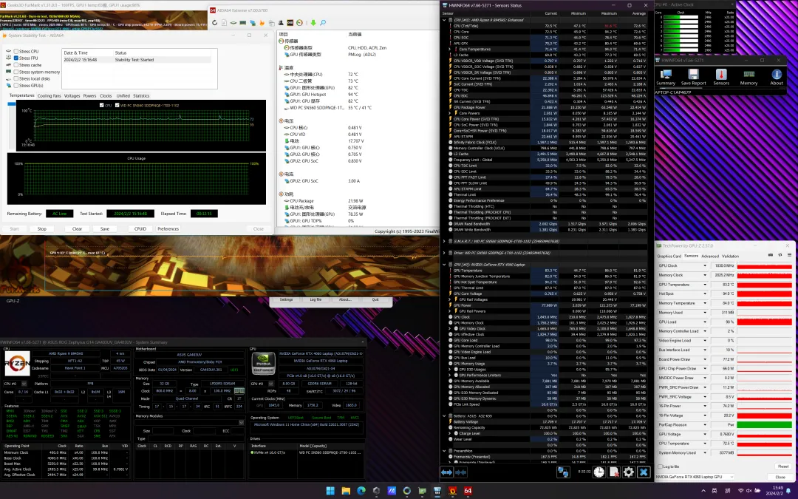Collapse the Battery ASUS A32-K55 sensor group
798x499 pixels.
pyautogui.click(x=444, y=415)
